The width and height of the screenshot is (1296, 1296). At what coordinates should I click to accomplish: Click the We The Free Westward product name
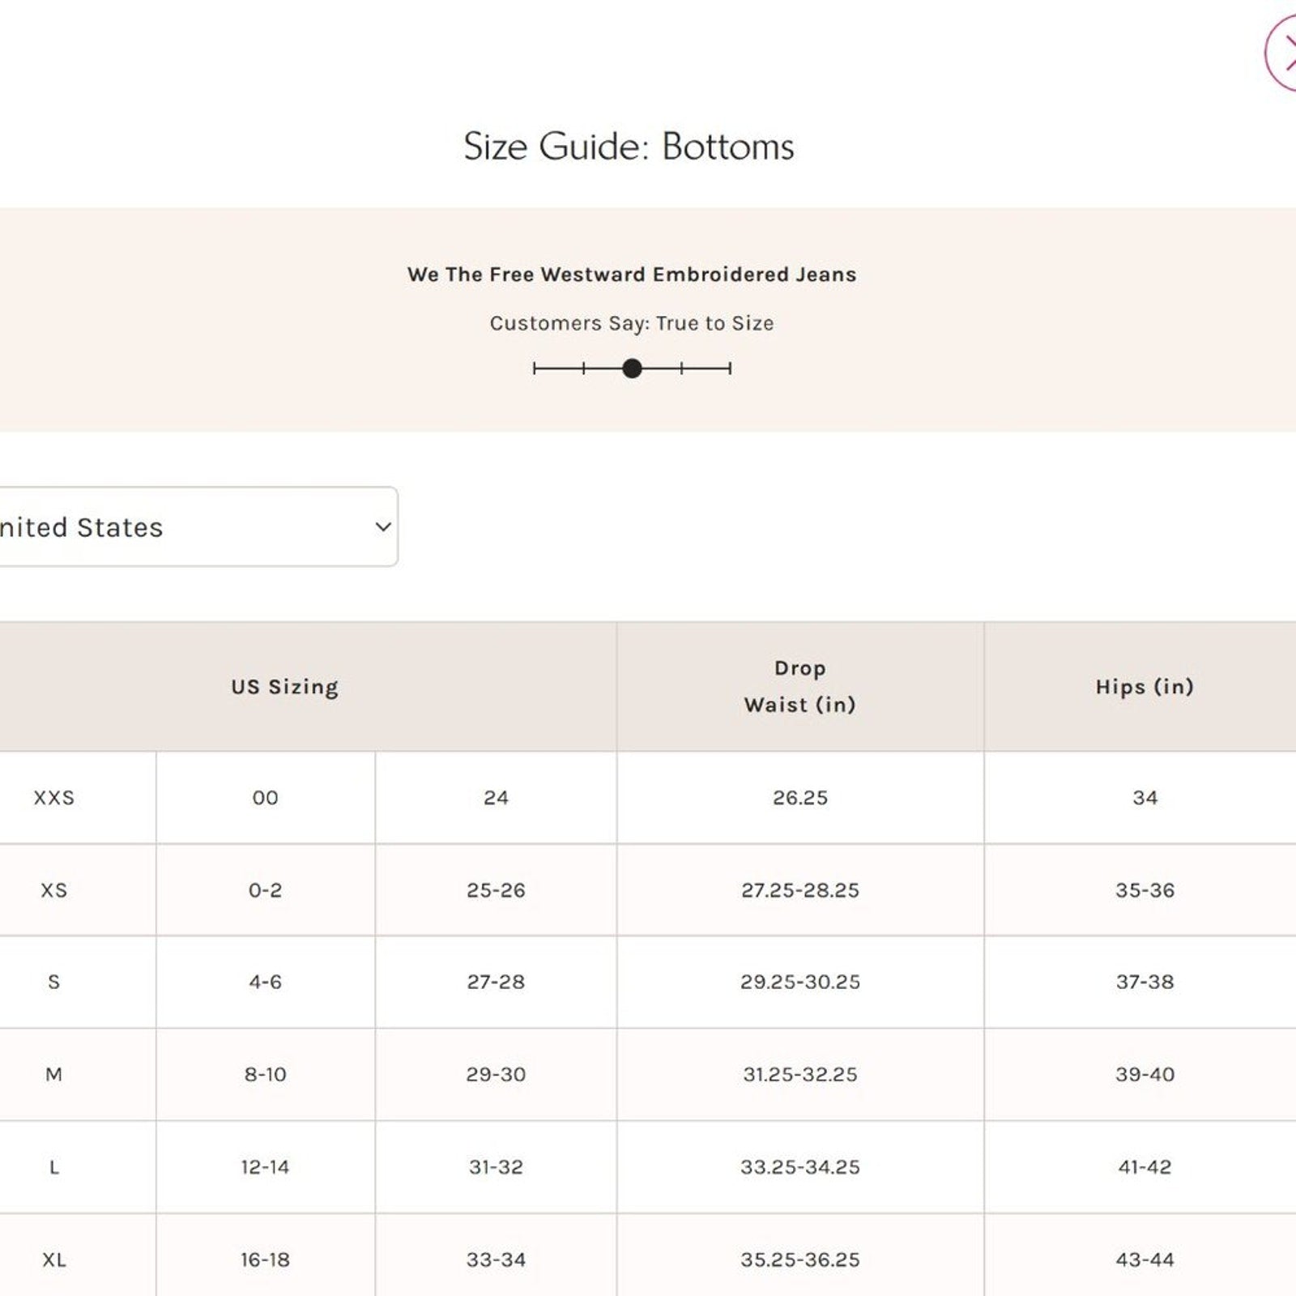click(632, 275)
